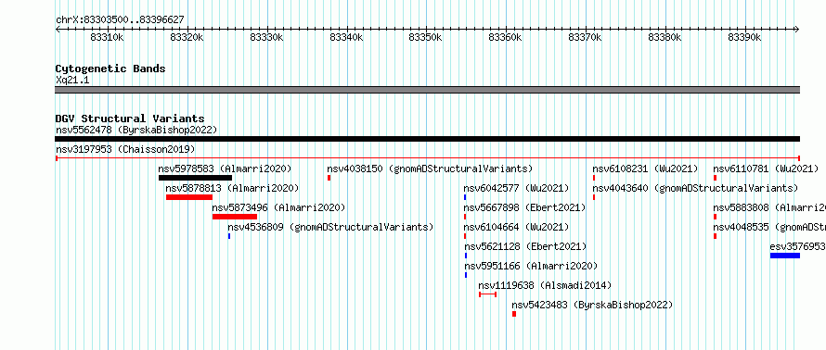Click the DGV Structural Variants track title

(130, 119)
